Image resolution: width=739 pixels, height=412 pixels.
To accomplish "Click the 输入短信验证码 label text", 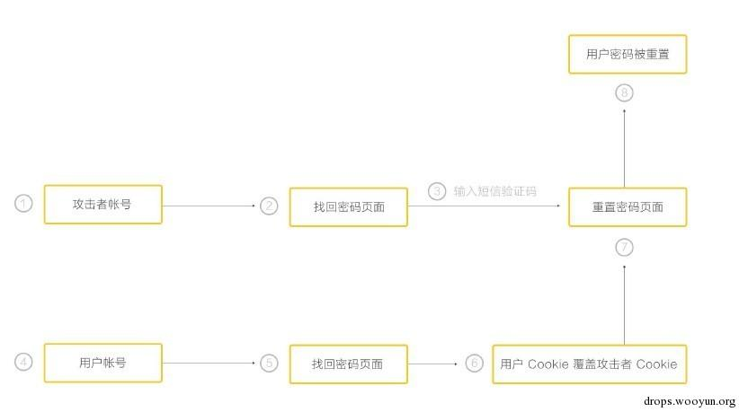I will [x=494, y=191].
